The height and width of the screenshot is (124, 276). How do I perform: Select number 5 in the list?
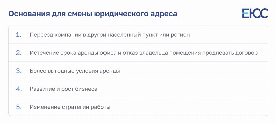(x=19, y=107)
